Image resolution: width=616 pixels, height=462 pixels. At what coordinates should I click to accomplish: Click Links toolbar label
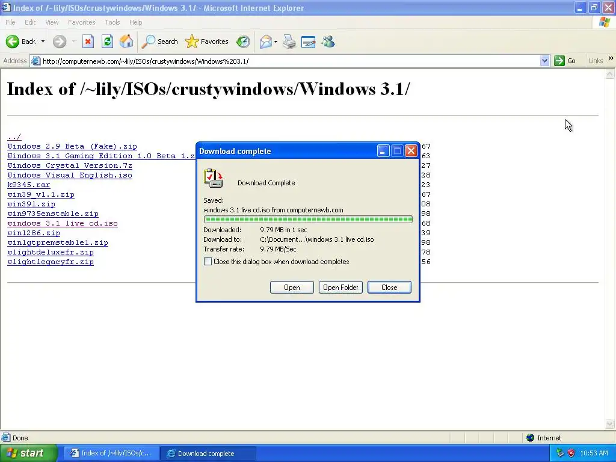point(596,61)
